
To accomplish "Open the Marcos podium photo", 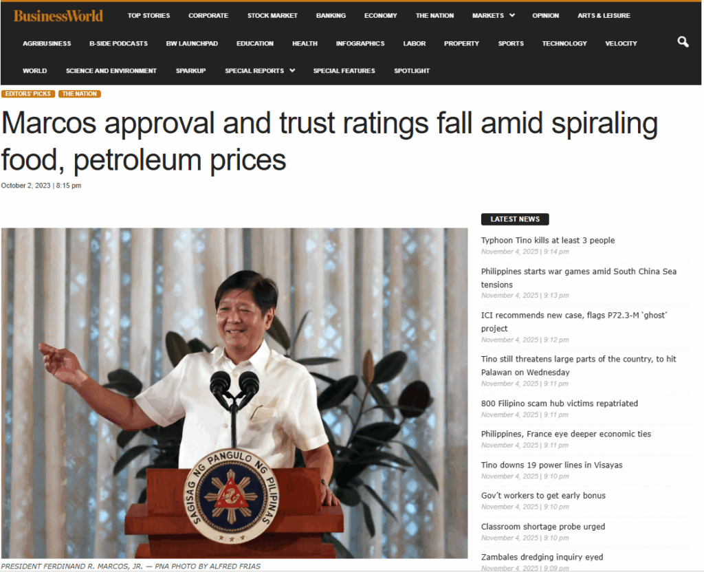I will coord(234,393).
